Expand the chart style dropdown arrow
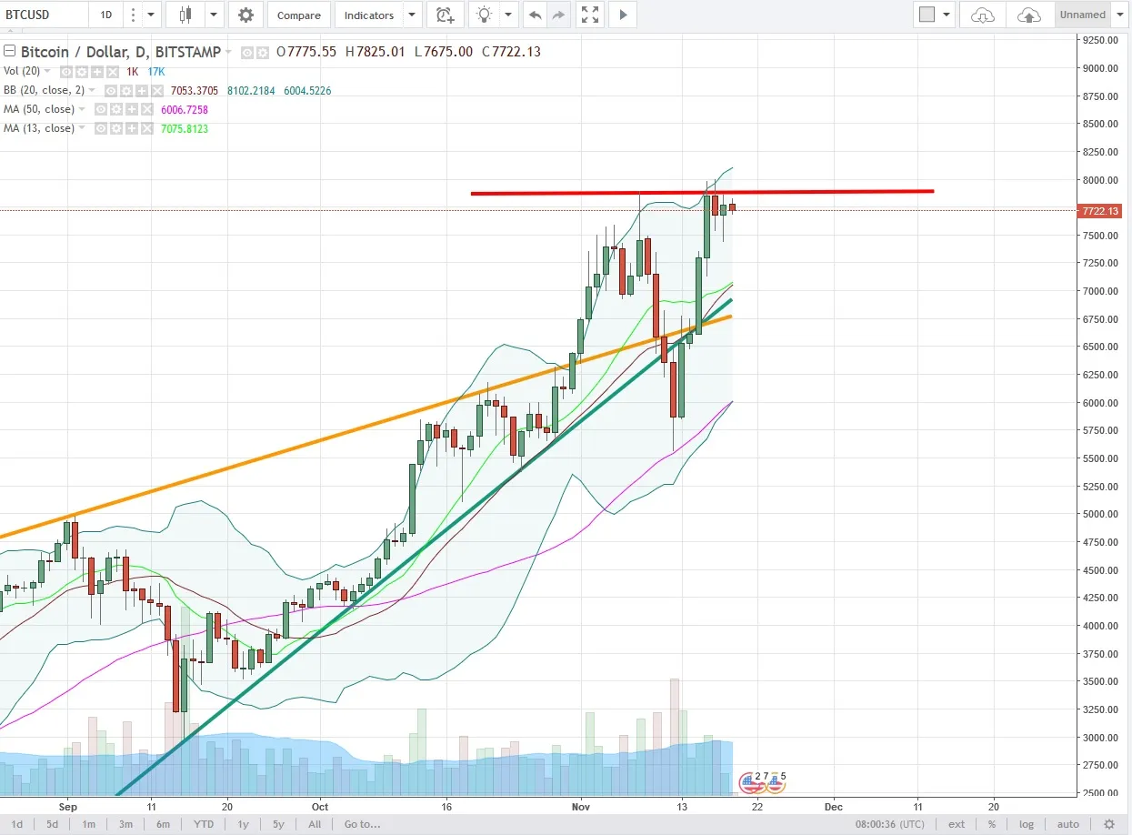The height and width of the screenshot is (835, 1132). pos(214,15)
